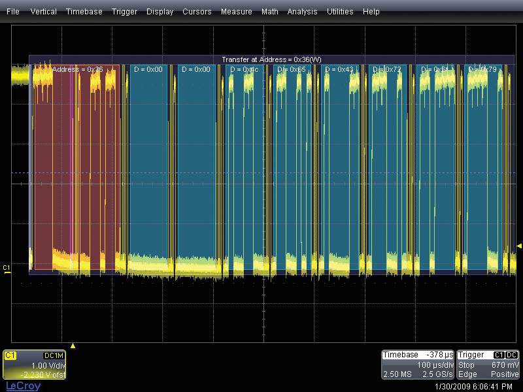Select the red Address = 0x36 decode block

point(75,163)
